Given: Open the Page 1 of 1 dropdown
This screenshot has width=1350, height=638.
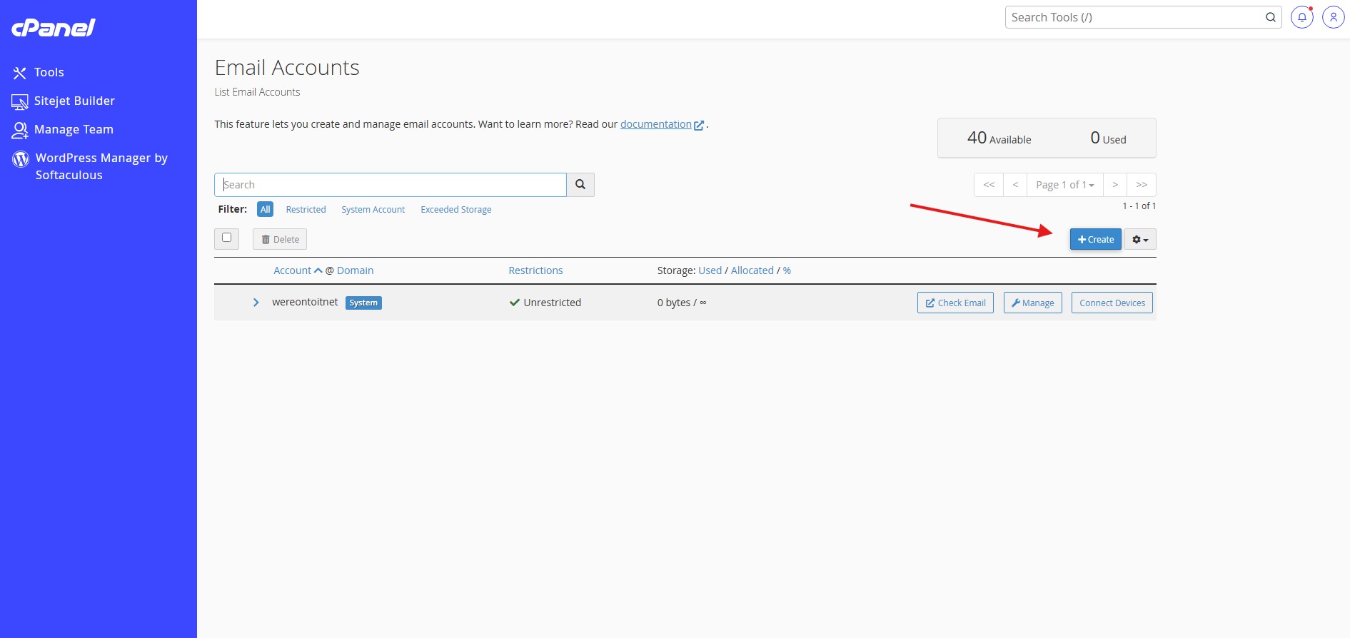Looking at the screenshot, I should [x=1065, y=185].
